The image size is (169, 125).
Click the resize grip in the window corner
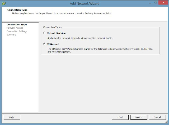(166, 122)
